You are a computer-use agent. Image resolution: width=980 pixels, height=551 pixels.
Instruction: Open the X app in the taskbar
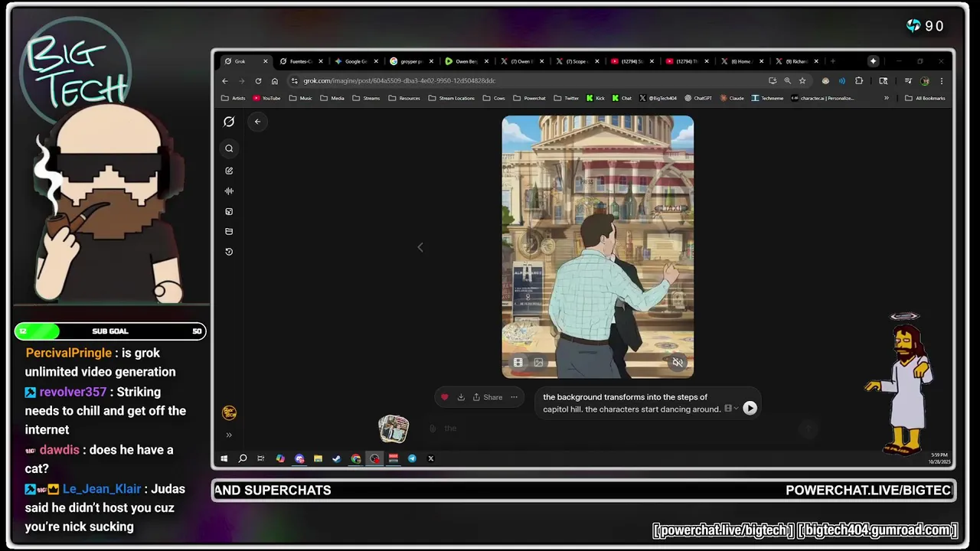[x=430, y=458]
